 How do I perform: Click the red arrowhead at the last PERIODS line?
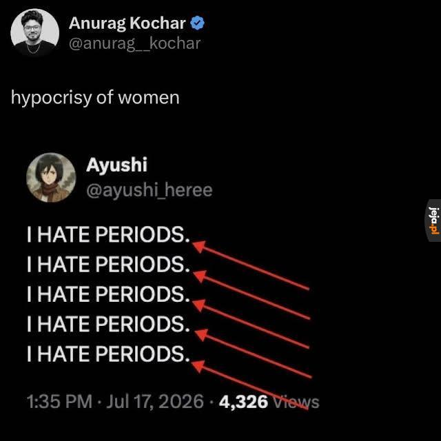(x=198, y=367)
